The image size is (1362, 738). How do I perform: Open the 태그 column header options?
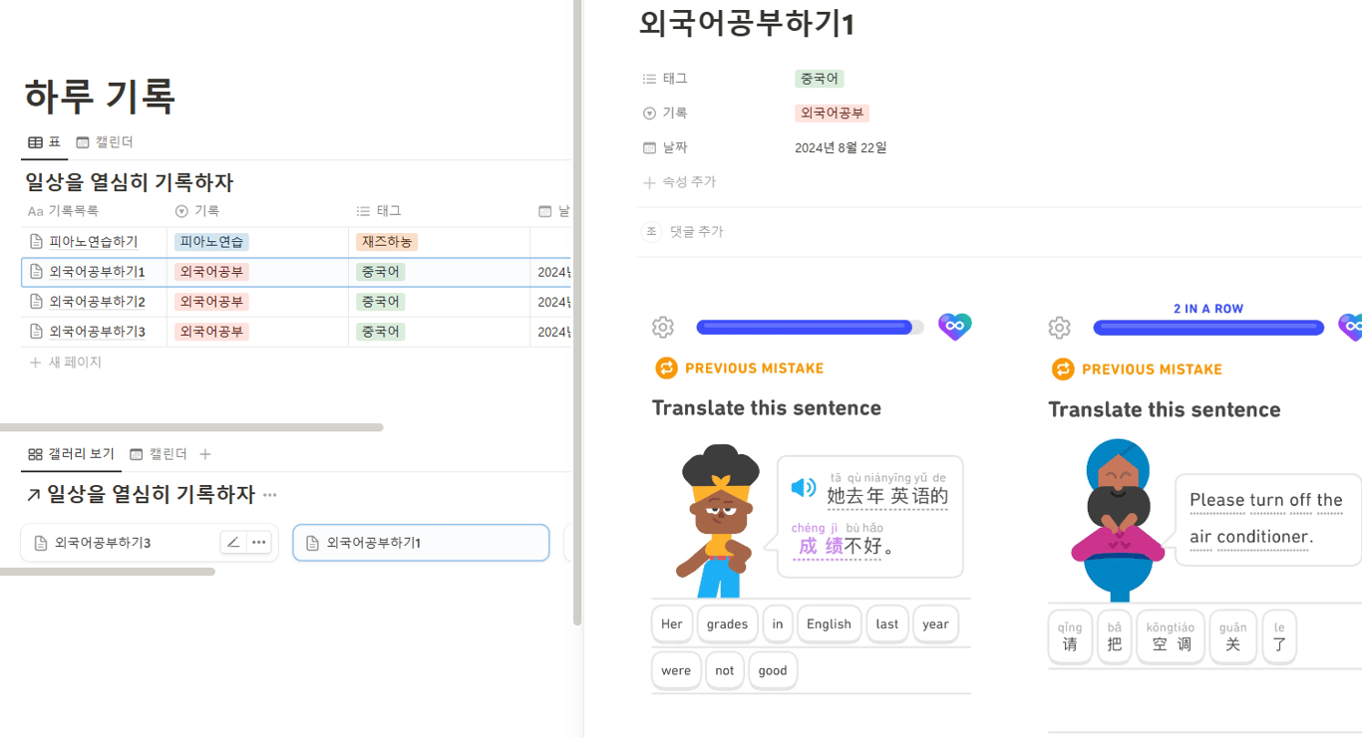coord(377,210)
